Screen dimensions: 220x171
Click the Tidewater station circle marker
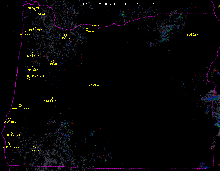point(34,11)
